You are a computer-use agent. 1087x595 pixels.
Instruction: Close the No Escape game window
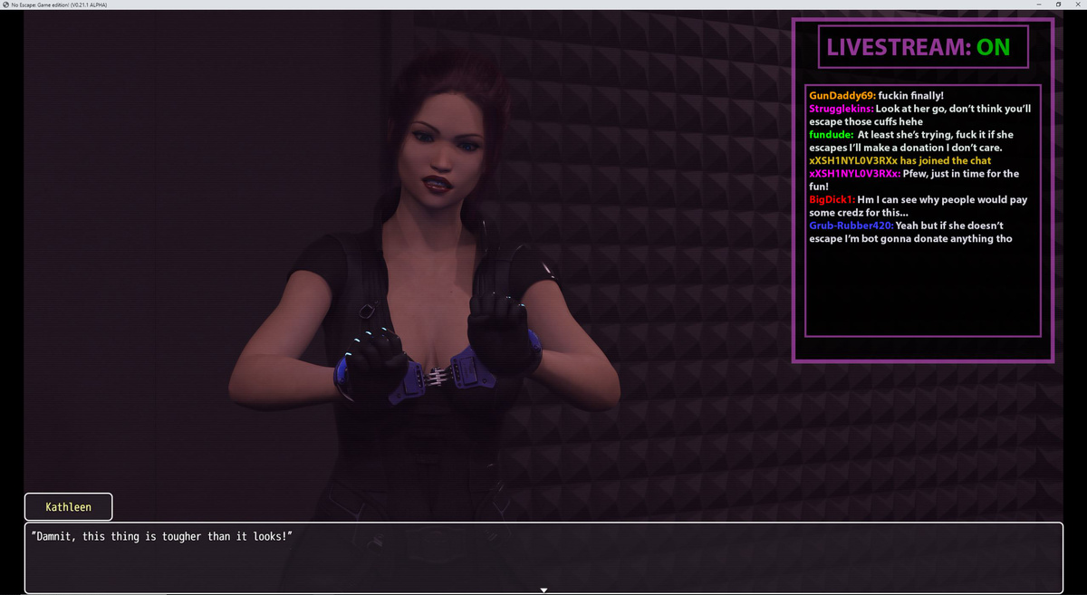tap(1078, 5)
